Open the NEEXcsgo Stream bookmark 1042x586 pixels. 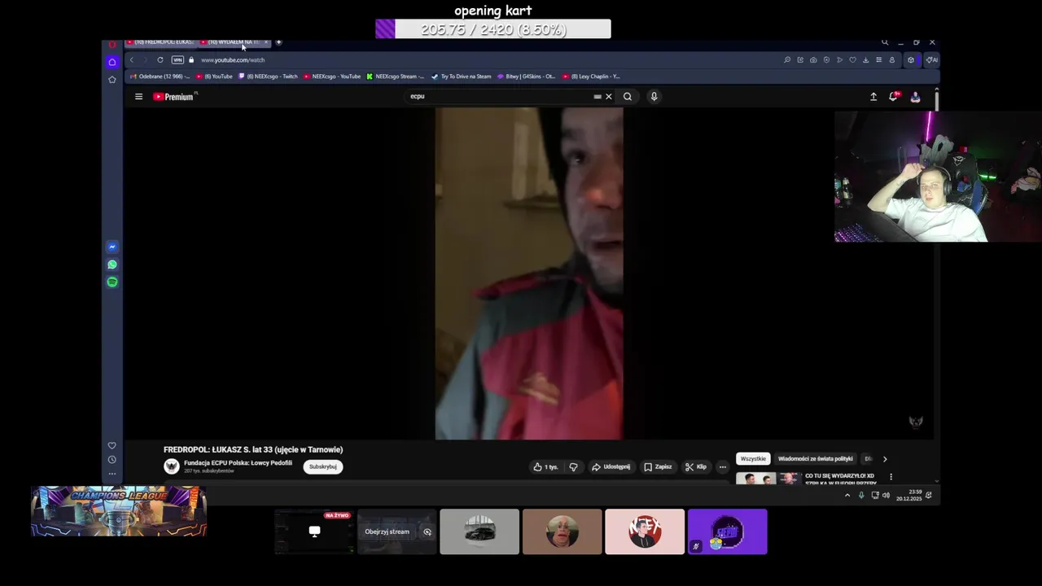click(396, 77)
